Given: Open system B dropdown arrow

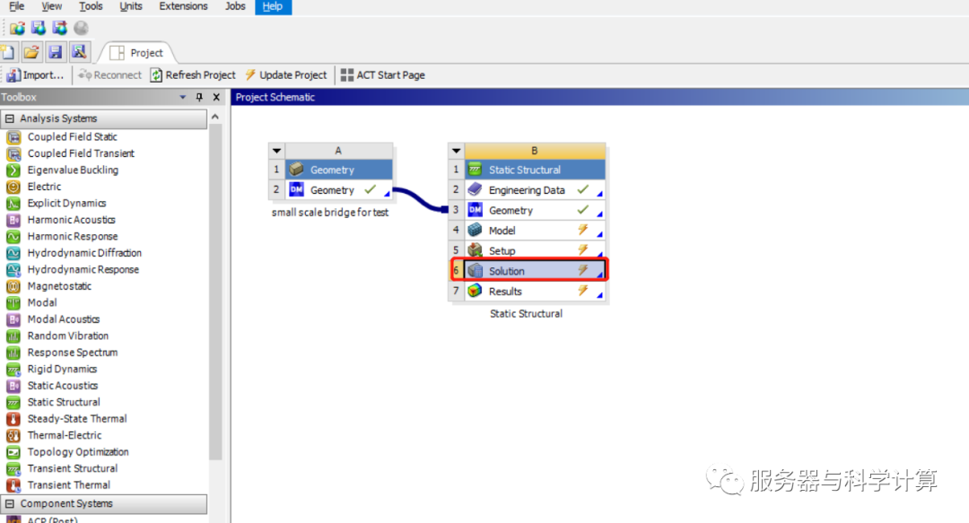Looking at the screenshot, I should point(456,151).
